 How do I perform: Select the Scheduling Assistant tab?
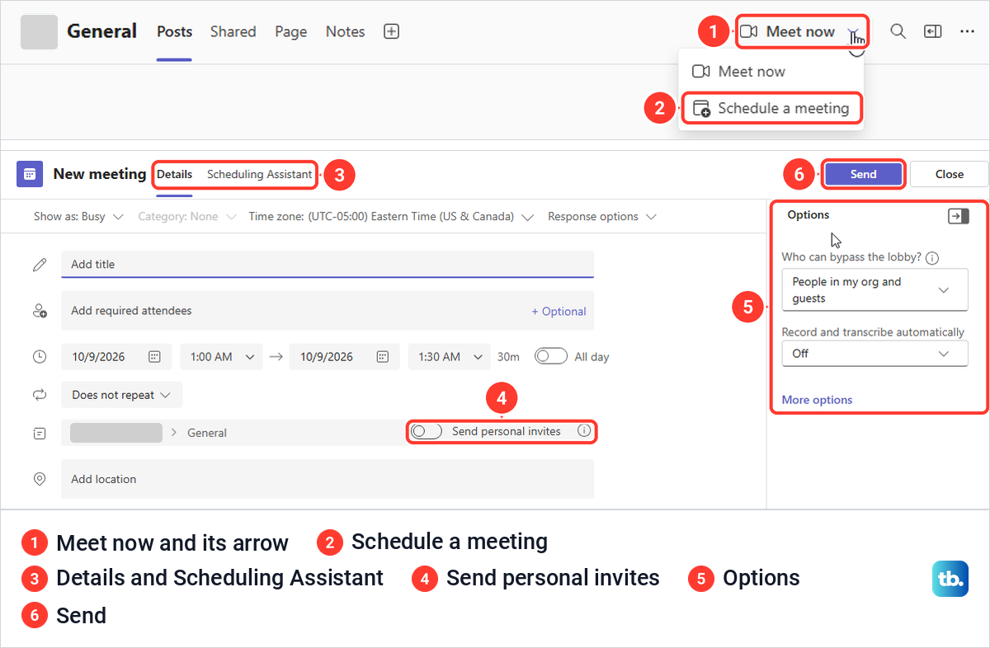coord(259,174)
